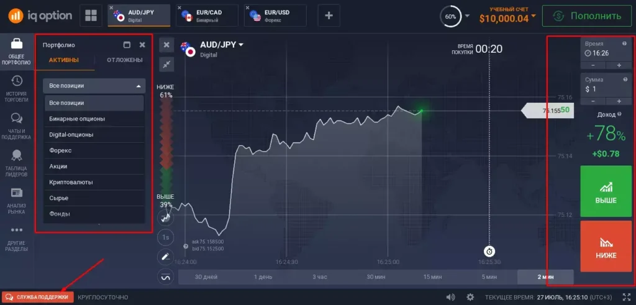Click the asset grid layout icon
The width and height of the screenshot is (636, 305).
coord(91,16)
